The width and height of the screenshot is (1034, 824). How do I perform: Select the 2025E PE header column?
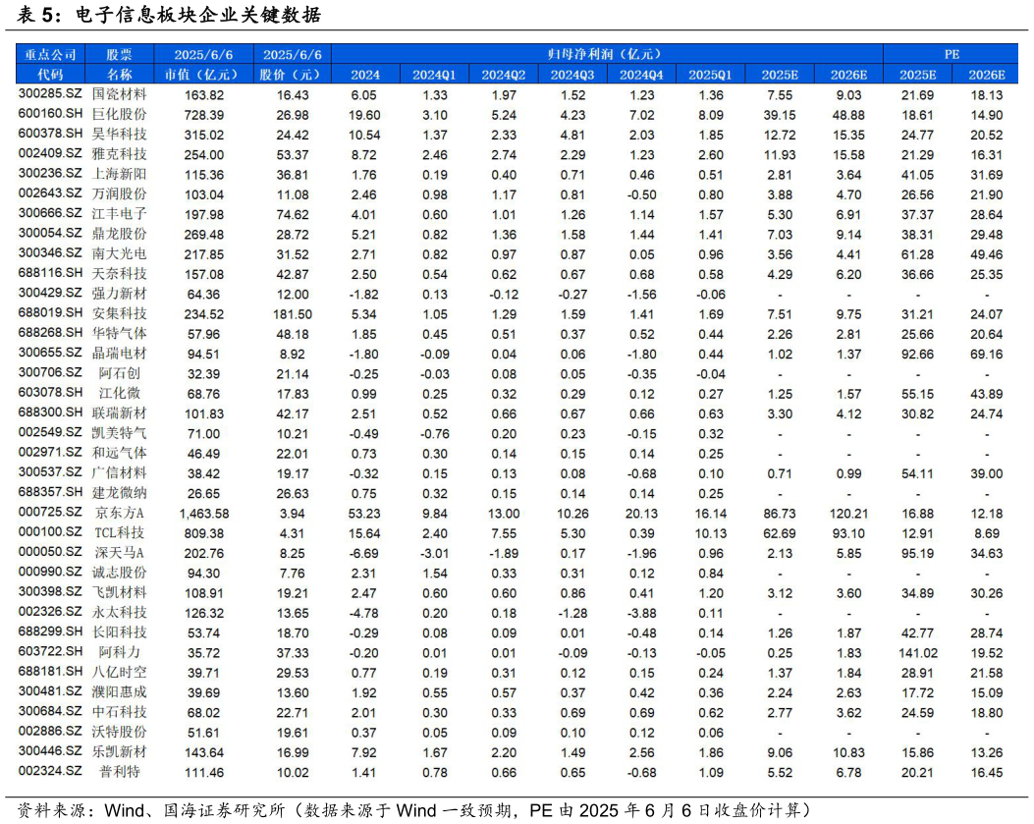(916, 74)
